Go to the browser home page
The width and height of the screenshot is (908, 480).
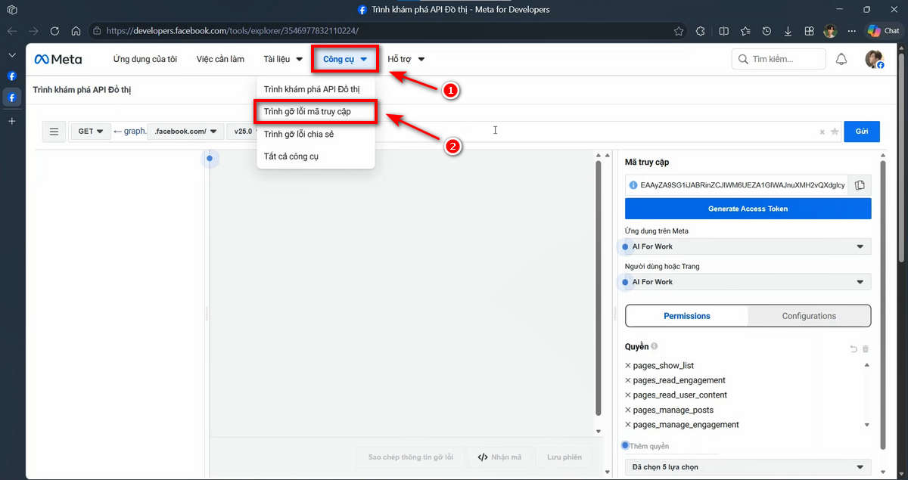[x=76, y=31]
